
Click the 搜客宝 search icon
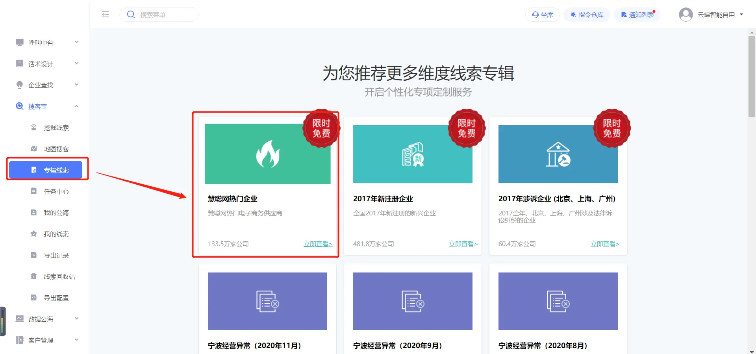coord(20,106)
